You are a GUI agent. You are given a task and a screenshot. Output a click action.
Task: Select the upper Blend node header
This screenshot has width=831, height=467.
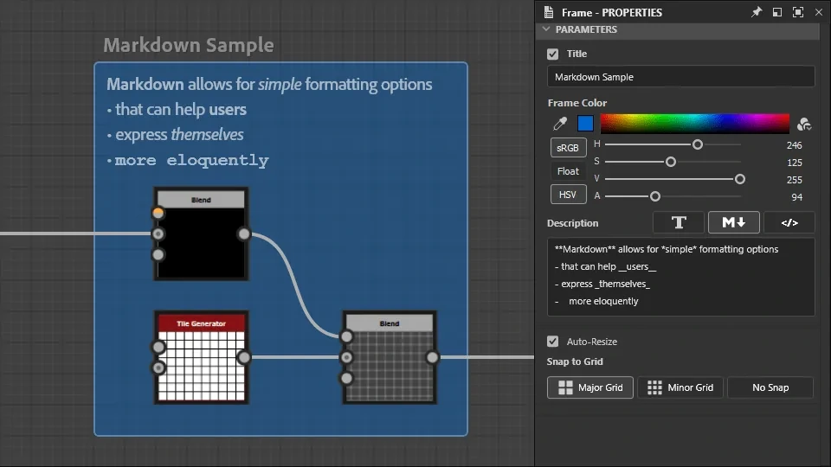point(201,200)
